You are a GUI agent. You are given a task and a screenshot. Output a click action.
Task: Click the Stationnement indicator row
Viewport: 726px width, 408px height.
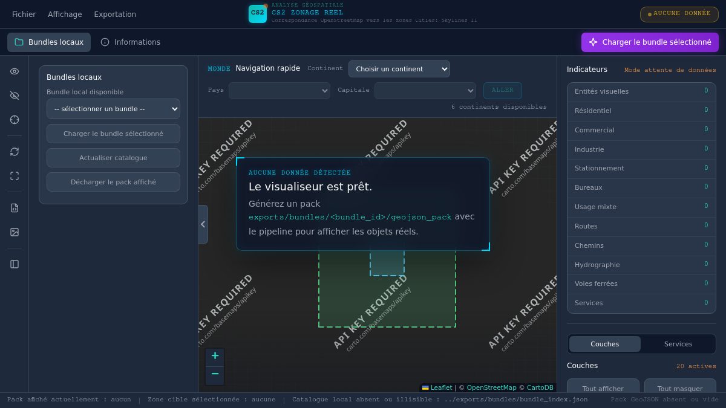(641, 169)
